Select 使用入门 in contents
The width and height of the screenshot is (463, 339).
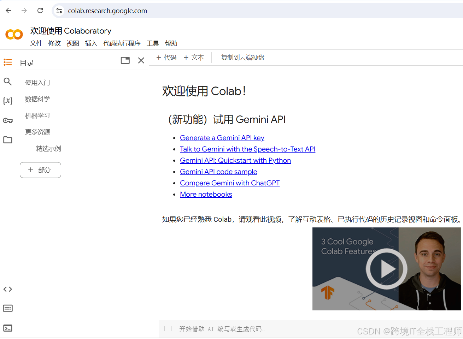[x=37, y=83]
